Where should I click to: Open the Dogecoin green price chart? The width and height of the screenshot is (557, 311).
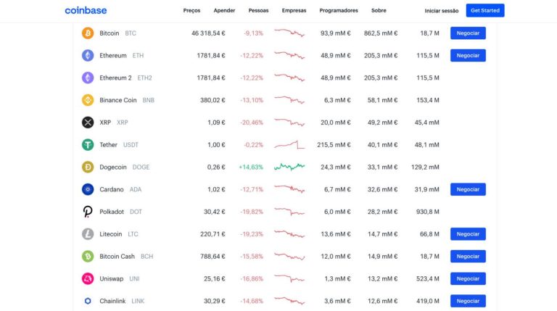point(289,167)
